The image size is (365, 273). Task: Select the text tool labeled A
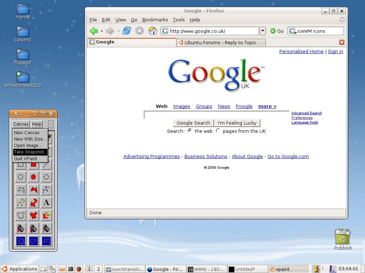point(46,203)
